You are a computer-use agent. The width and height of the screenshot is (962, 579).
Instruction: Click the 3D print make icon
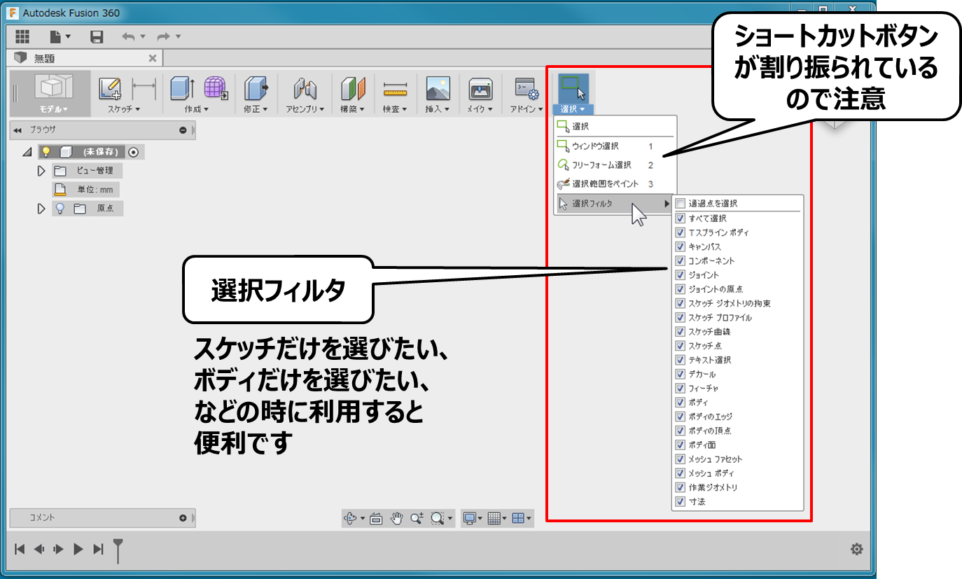[x=480, y=88]
